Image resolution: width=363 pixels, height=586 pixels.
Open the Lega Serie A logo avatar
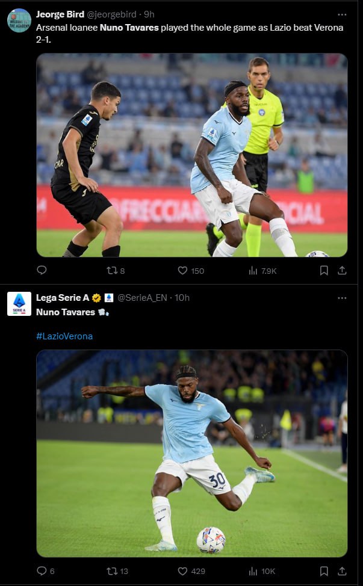pos(19,304)
